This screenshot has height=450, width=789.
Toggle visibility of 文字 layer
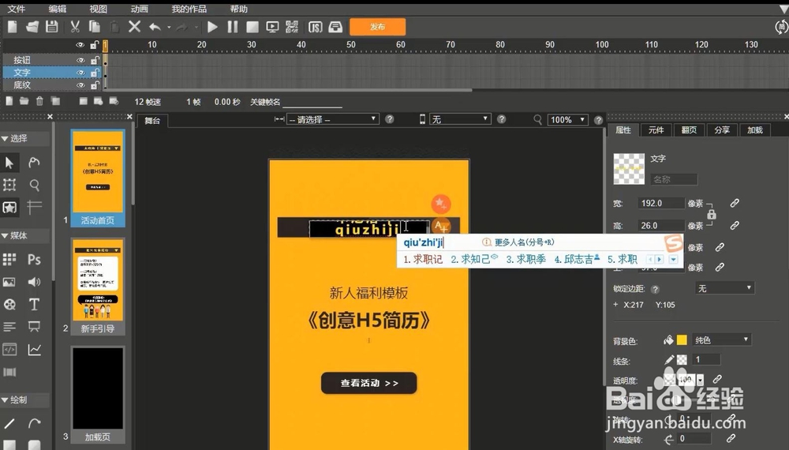pyautogui.click(x=80, y=73)
